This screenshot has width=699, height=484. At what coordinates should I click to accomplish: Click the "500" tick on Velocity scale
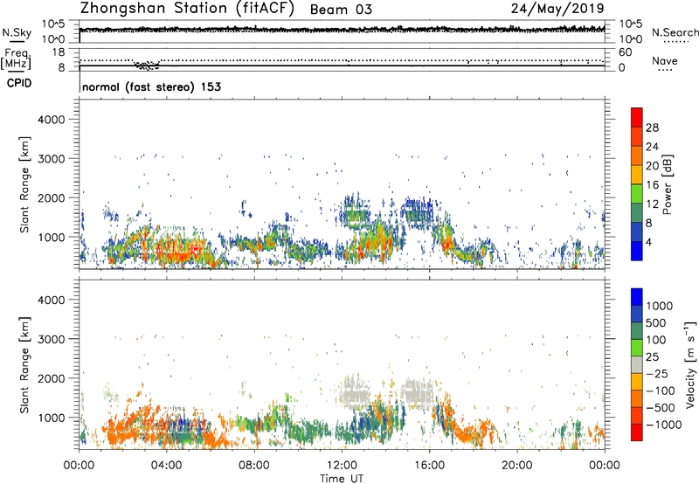[656, 322]
